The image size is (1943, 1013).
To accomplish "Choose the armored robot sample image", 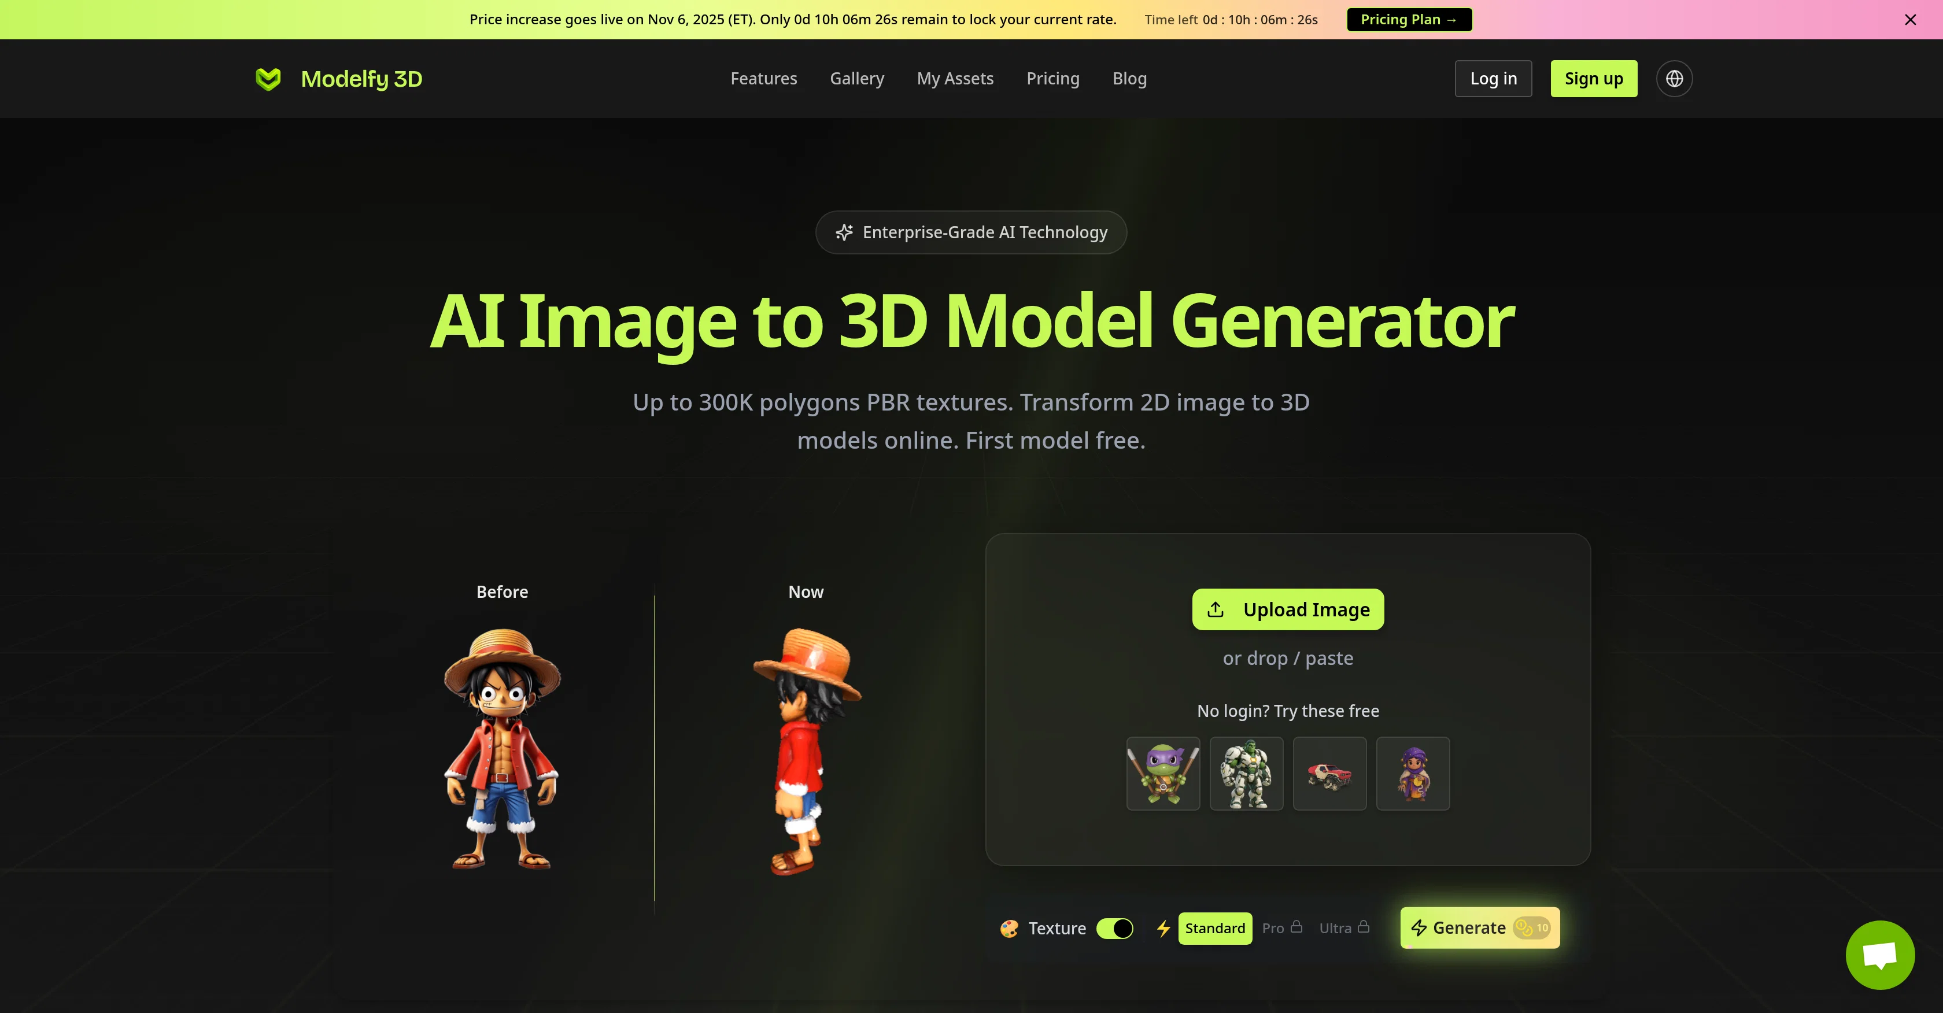I will [1246, 774].
